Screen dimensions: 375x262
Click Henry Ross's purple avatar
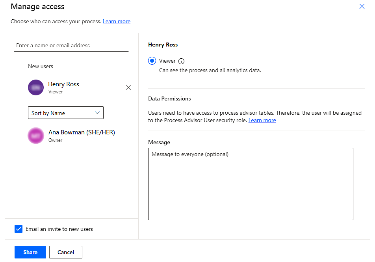pyautogui.click(x=36, y=87)
